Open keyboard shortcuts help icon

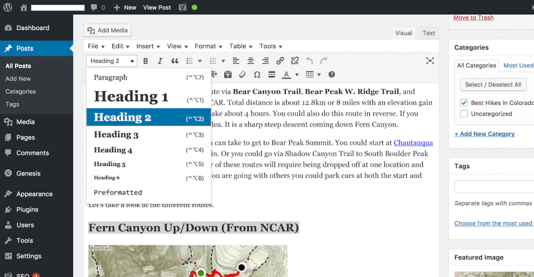(x=332, y=74)
